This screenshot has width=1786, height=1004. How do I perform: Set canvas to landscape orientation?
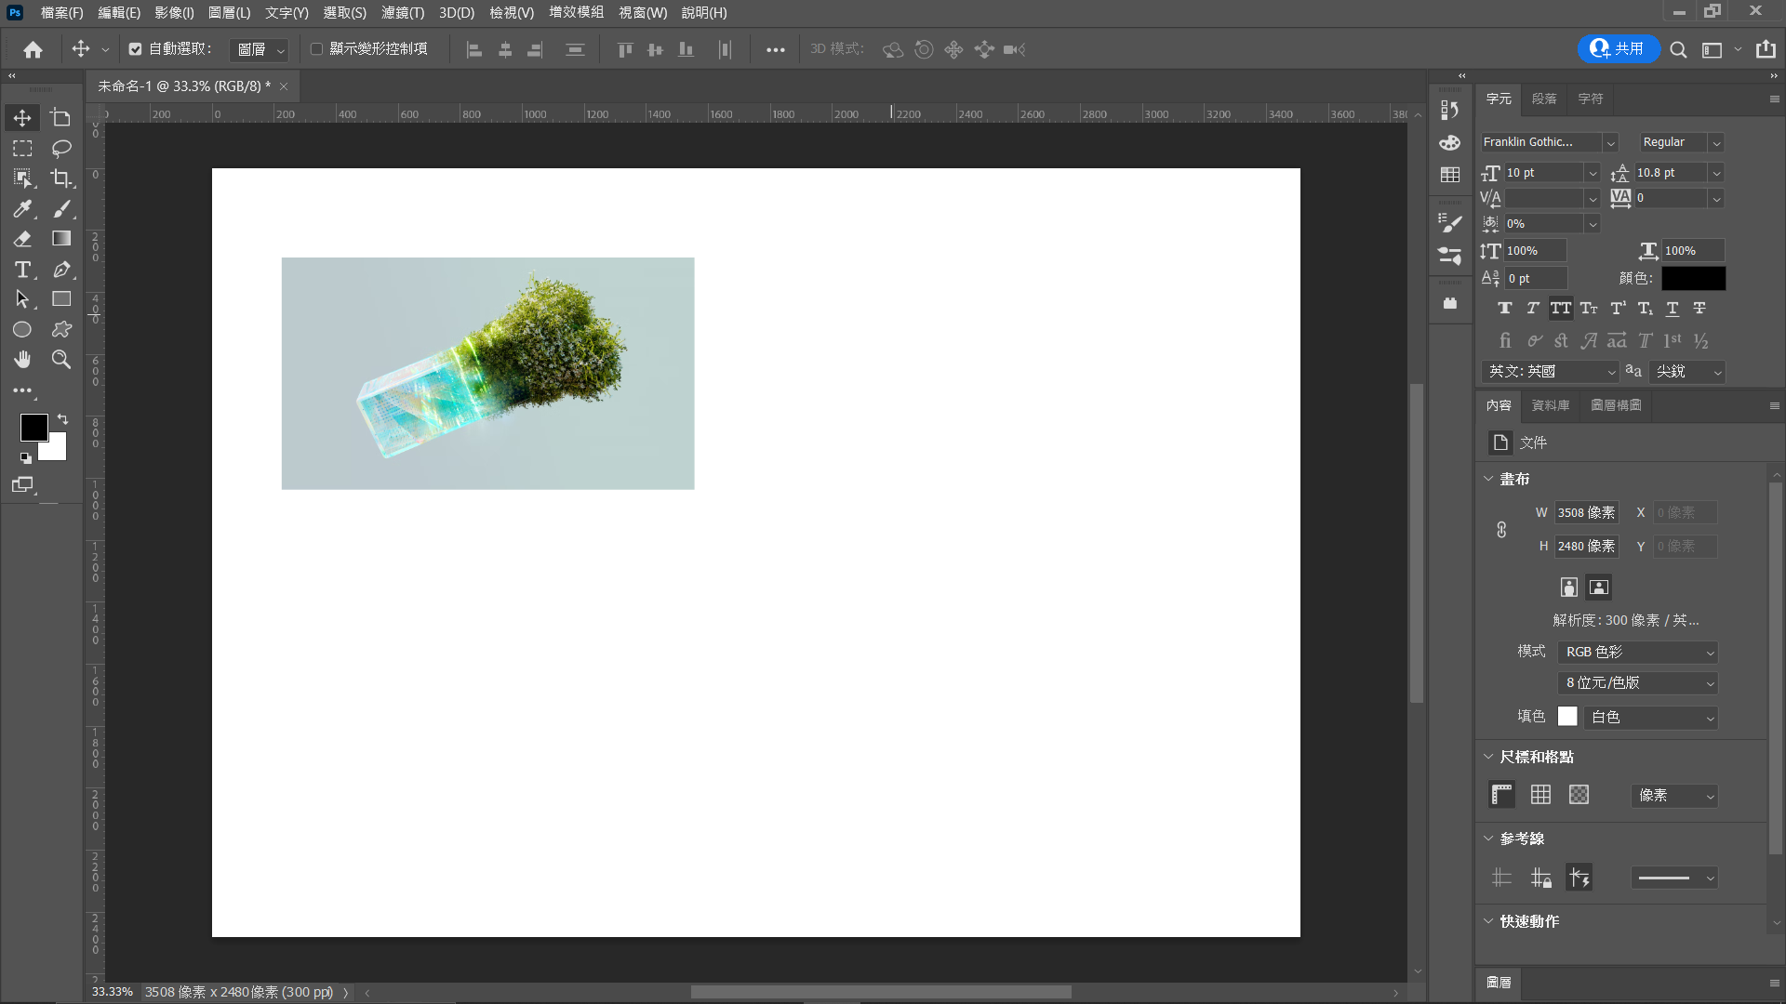click(x=1599, y=588)
